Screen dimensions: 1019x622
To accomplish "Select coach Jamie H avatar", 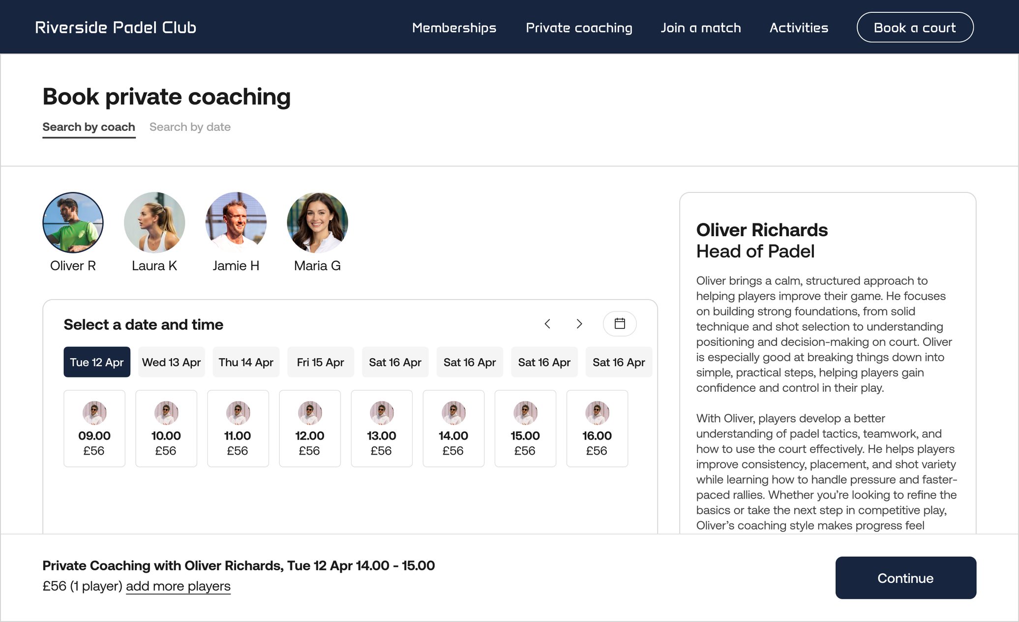I will coord(236,222).
